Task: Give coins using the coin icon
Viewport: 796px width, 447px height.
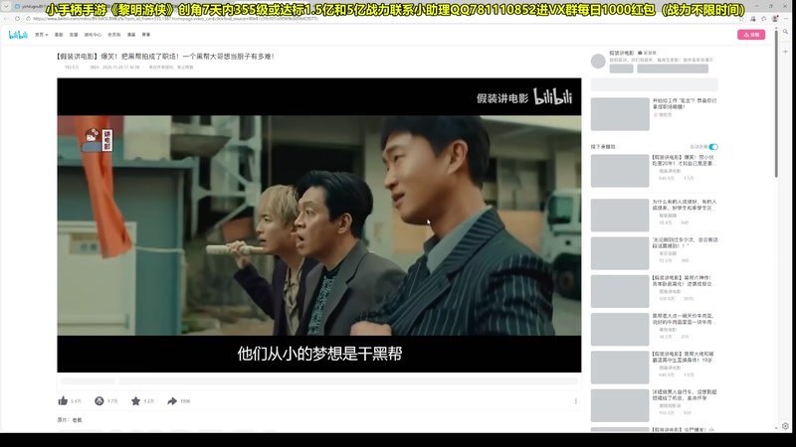Action: (99, 401)
